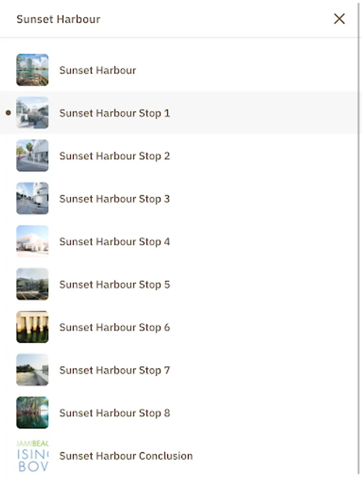Screen dimensions: 362x482
Task: Click the Stop 6 thumbnail image
Action: (x=32, y=327)
